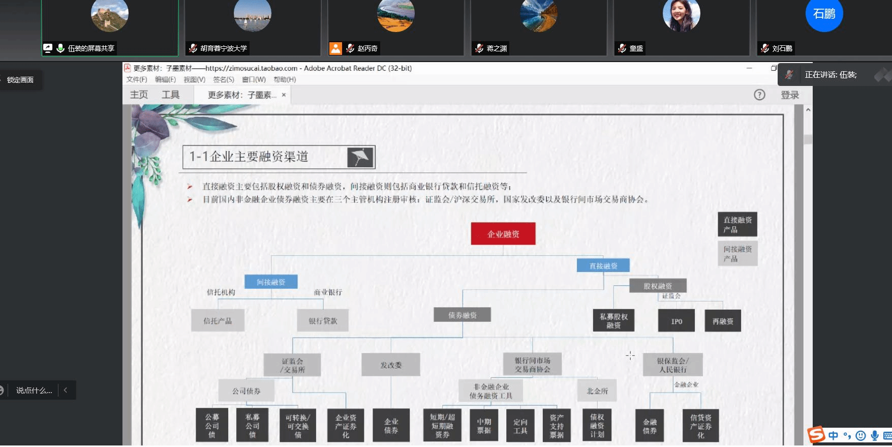The width and height of the screenshot is (892, 447).
Task: Open the 文件(F) menu
Action: point(136,79)
